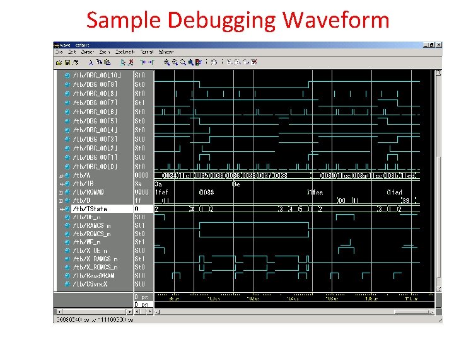Viewport: 454px width, 340px height.
Task: Select the /tb/X_RAMCS_n signal name
Action: [x=95, y=259]
